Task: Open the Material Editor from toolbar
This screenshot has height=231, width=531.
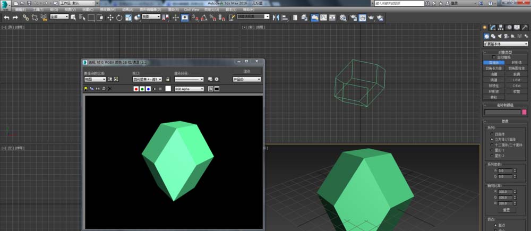Action: click(x=343, y=18)
